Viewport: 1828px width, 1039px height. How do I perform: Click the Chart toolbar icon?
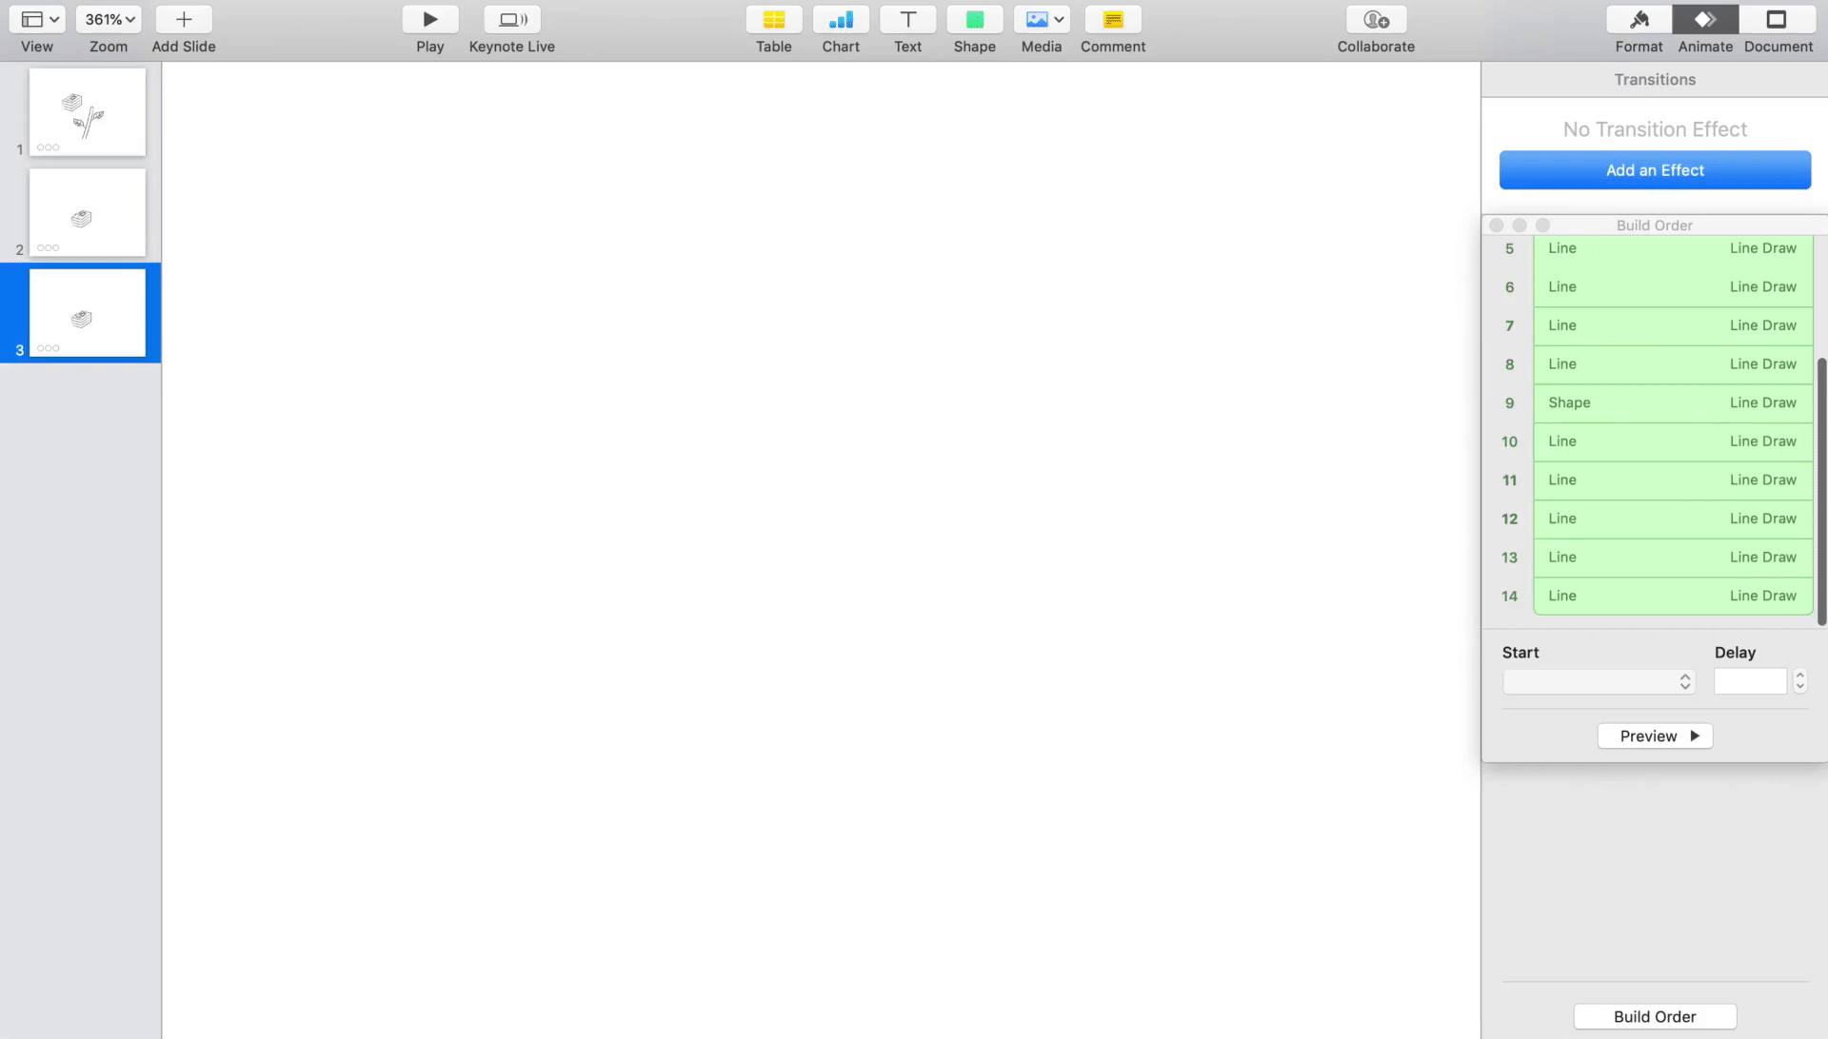841,20
